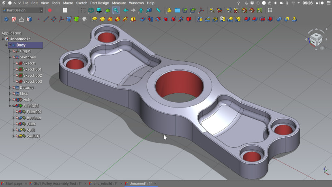Select the Pad tool icon
The height and width of the screenshot is (187, 332).
tap(94, 19)
